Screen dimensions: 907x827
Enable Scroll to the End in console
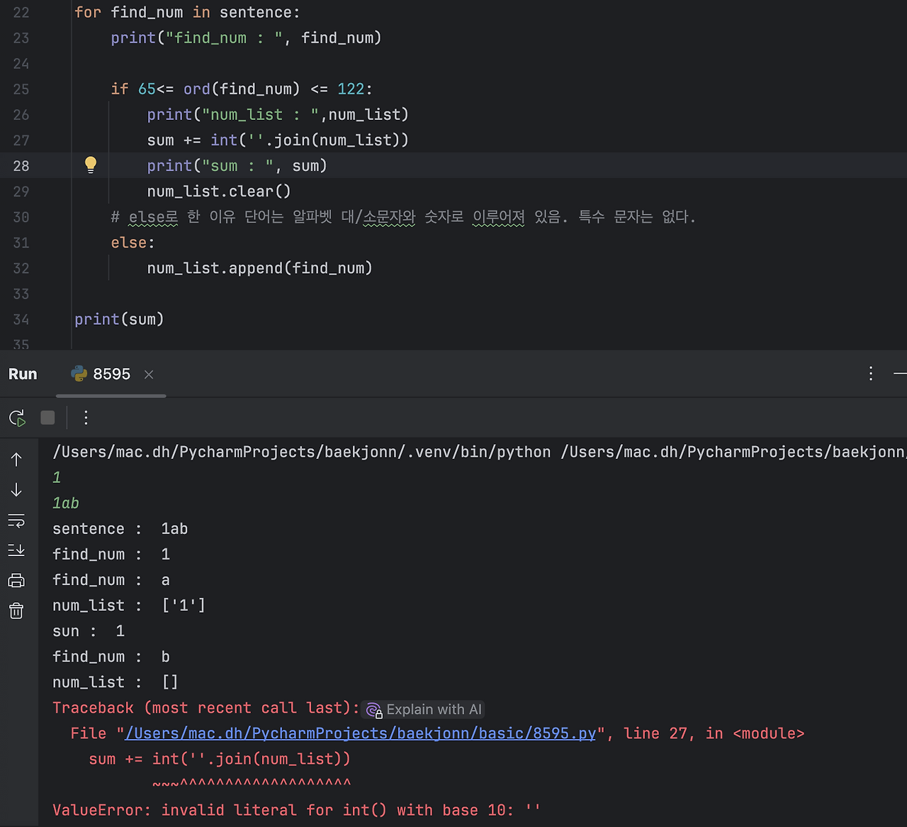click(16, 550)
